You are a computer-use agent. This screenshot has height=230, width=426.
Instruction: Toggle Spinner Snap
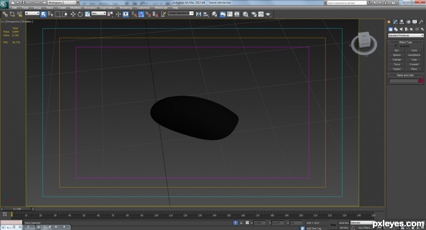[x=155, y=14]
